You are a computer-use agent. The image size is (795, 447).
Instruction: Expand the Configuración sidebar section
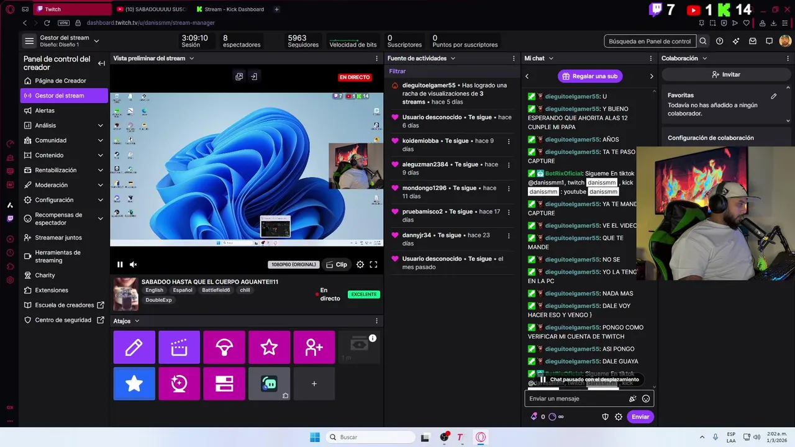point(101,200)
